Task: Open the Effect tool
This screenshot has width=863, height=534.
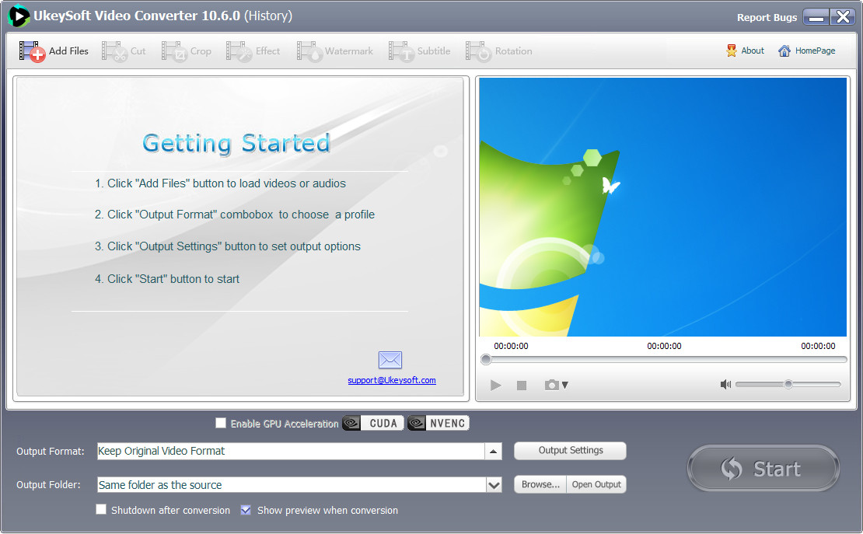Action: (x=253, y=51)
